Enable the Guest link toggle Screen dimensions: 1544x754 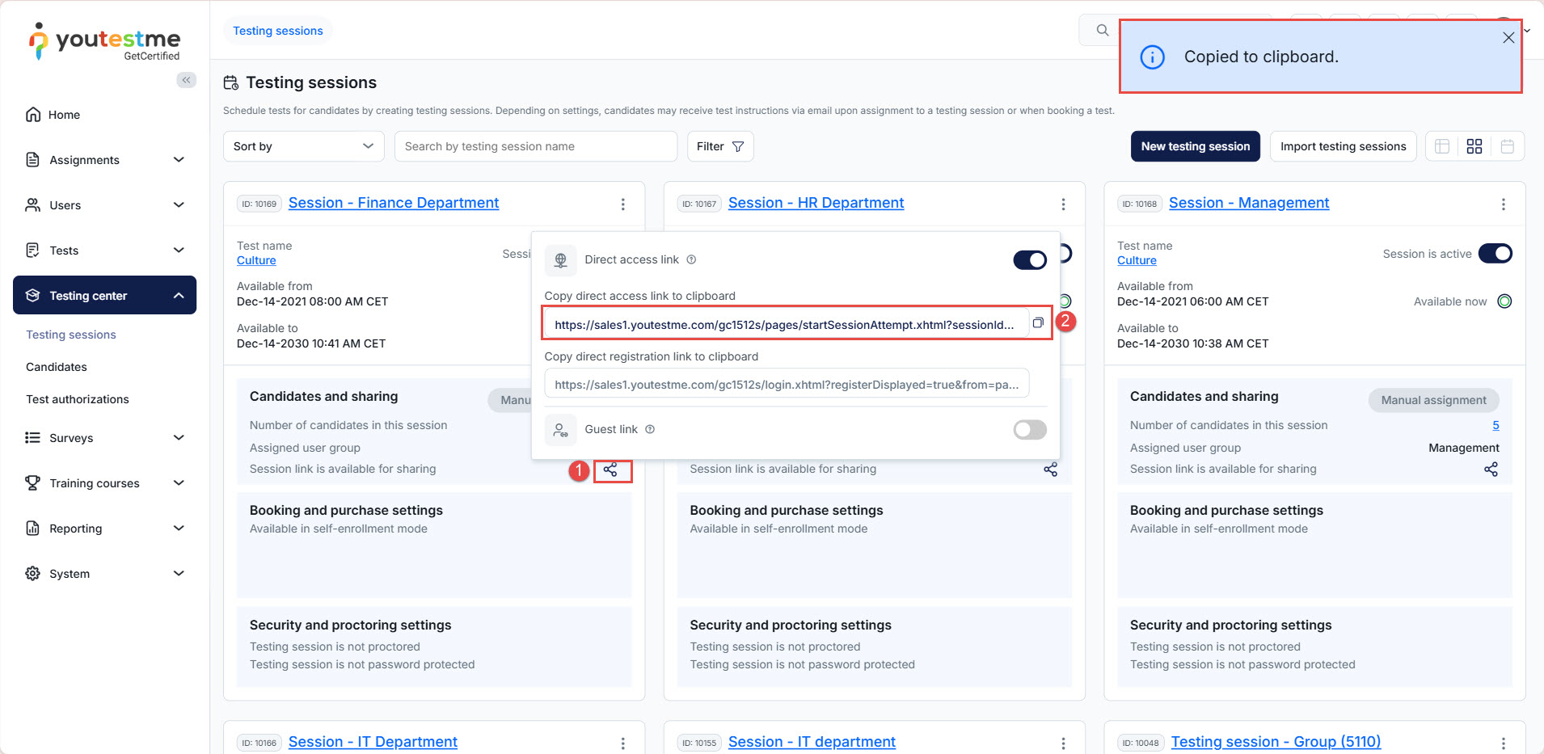click(x=1029, y=430)
